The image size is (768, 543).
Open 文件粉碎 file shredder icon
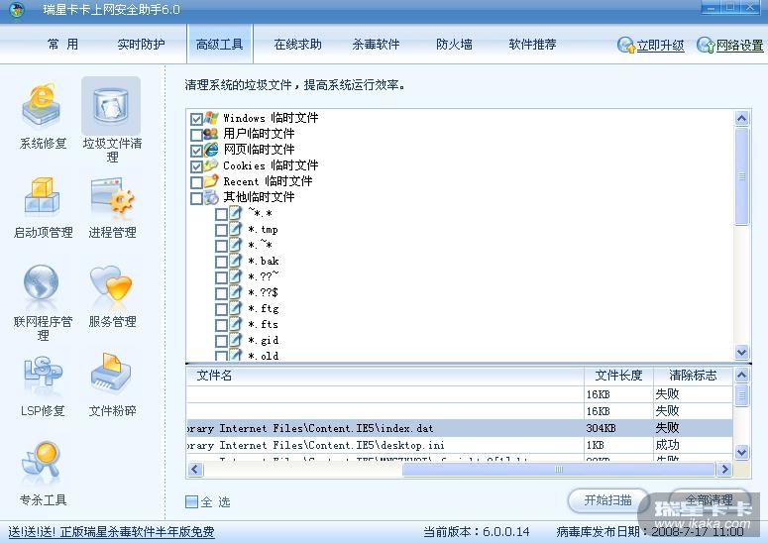point(111,374)
